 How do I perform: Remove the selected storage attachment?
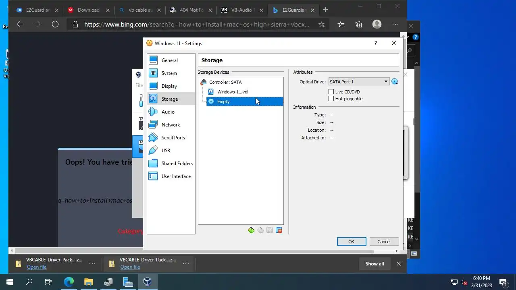[279, 230]
